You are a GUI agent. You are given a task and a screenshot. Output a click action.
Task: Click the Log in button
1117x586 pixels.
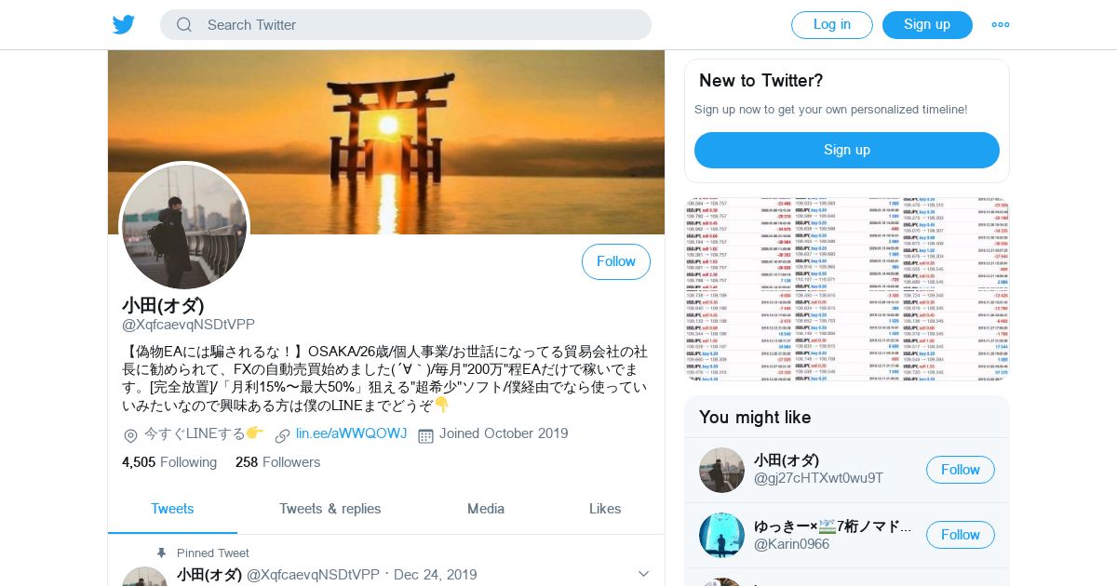point(832,25)
